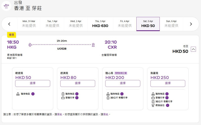The width and height of the screenshot is (201, 125).
Task: Click the 20公斤 寄艙行李 text
Action: coord(119,98)
